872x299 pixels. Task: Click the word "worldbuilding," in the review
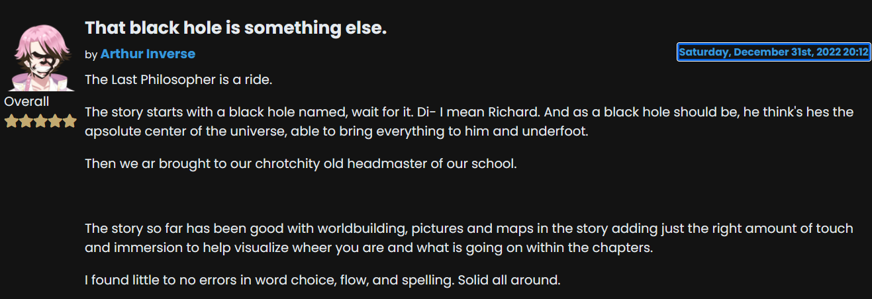[x=362, y=229]
